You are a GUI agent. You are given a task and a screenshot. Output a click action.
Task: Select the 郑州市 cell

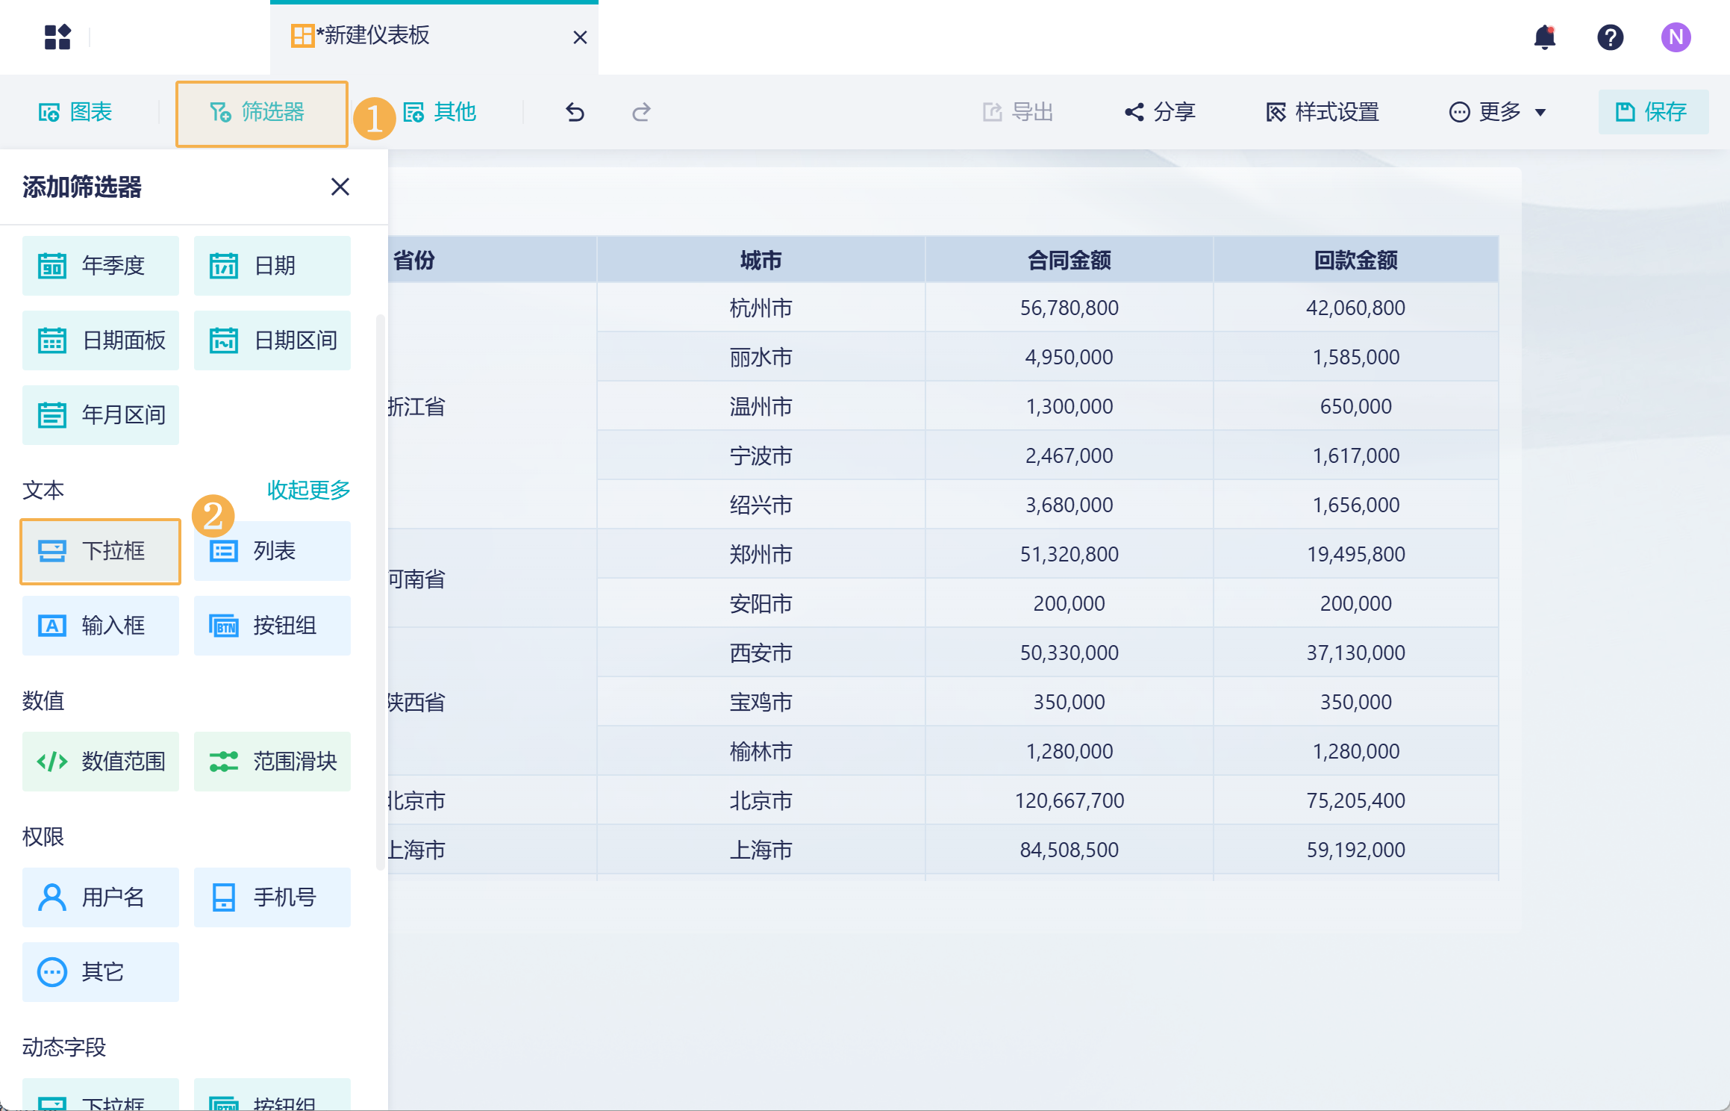tap(761, 554)
